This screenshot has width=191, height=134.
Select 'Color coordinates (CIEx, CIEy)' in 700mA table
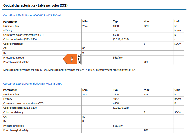(20, 39)
